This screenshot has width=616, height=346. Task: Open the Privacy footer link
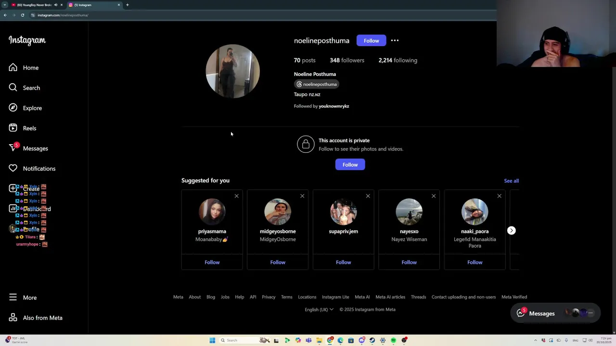coord(269,297)
